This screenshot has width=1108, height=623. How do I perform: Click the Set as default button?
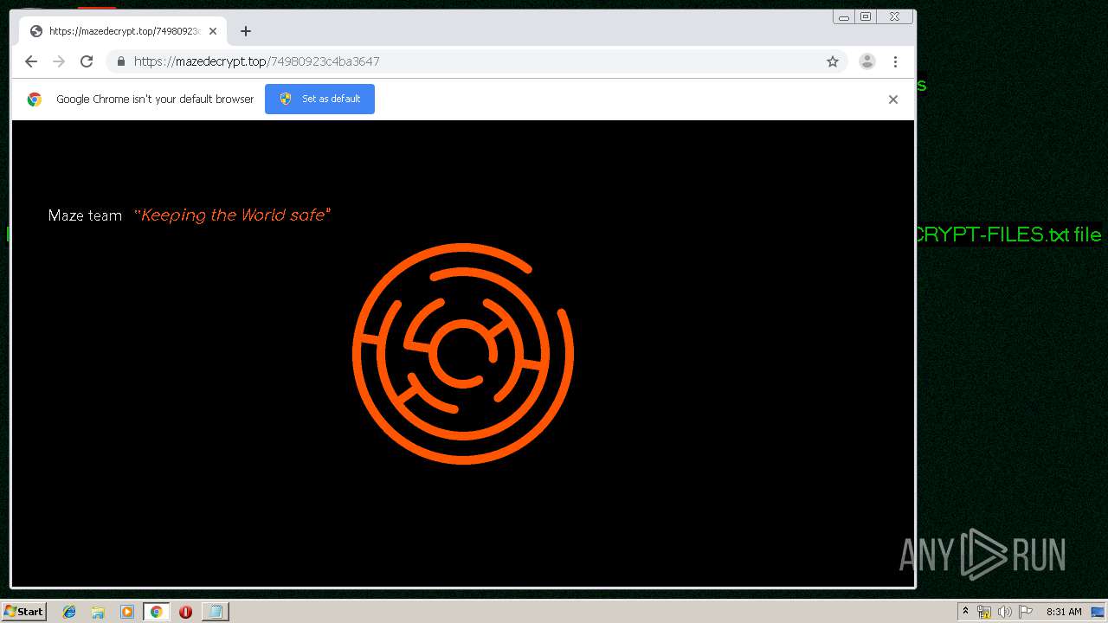pos(319,99)
